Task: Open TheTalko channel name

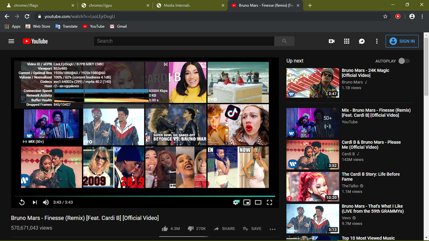Action: coord(350,186)
